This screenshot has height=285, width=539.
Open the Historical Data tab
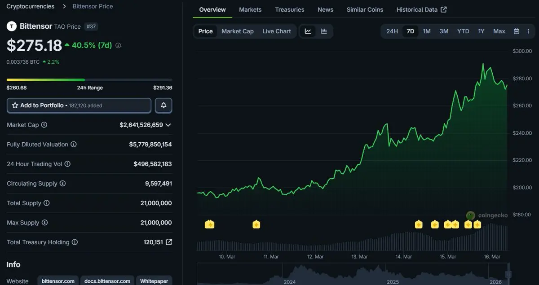click(421, 9)
